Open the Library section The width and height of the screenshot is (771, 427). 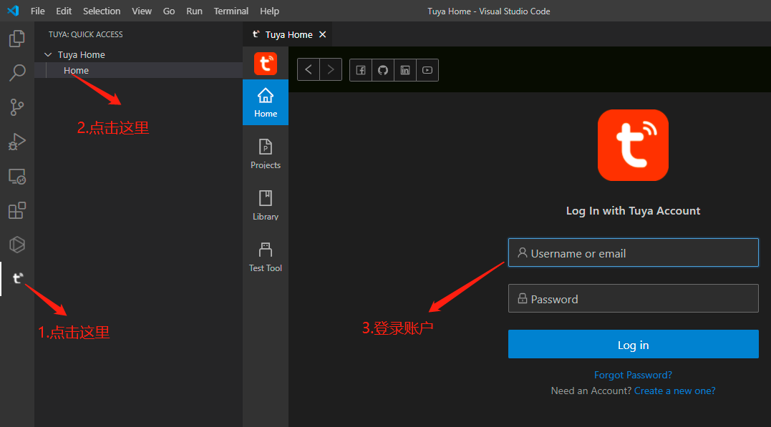pos(266,205)
